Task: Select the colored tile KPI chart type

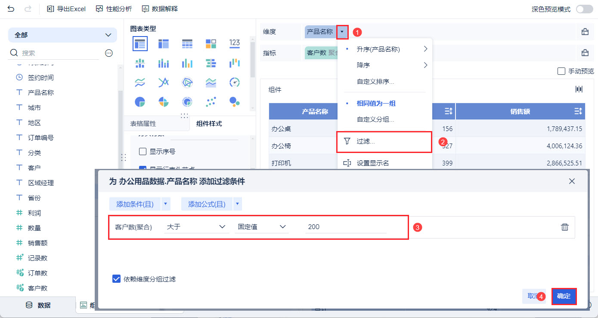Action: click(x=211, y=43)
